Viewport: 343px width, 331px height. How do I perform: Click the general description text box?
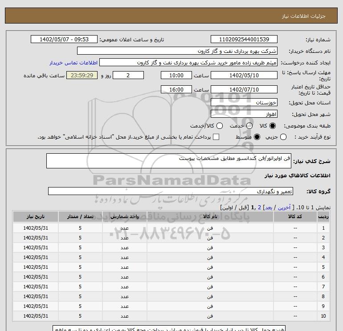(x=169, y=161)
